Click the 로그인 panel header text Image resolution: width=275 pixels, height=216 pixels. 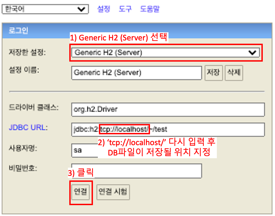point(18,30)
